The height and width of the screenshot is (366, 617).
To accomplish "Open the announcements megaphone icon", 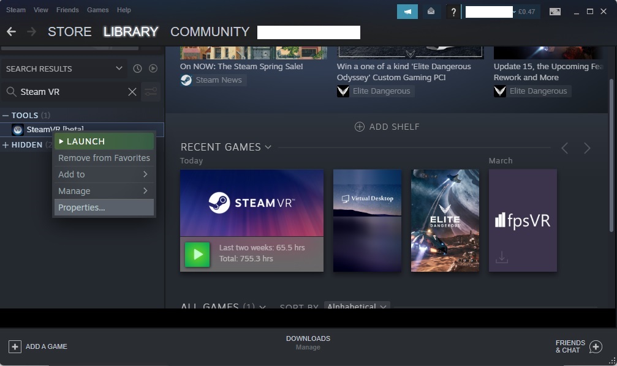I will [407, 12].
